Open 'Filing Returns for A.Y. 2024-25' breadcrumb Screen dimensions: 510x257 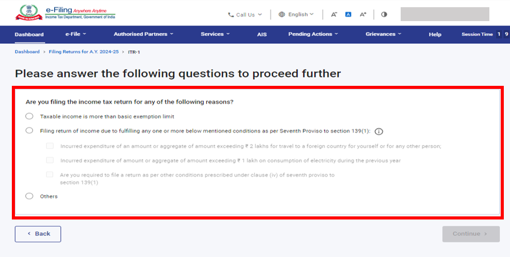[84, 52]
